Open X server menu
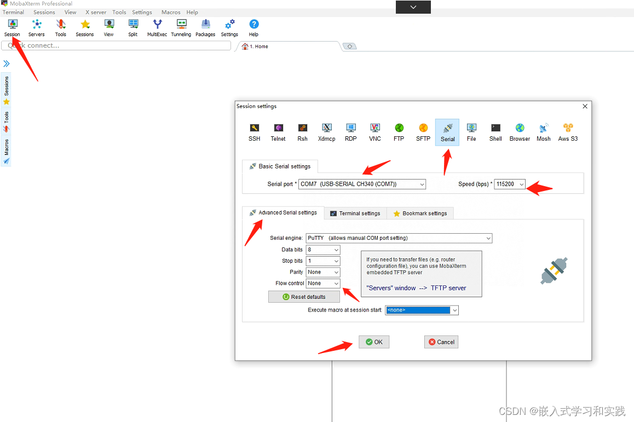 pyautogui.click(x=96, y=12)
